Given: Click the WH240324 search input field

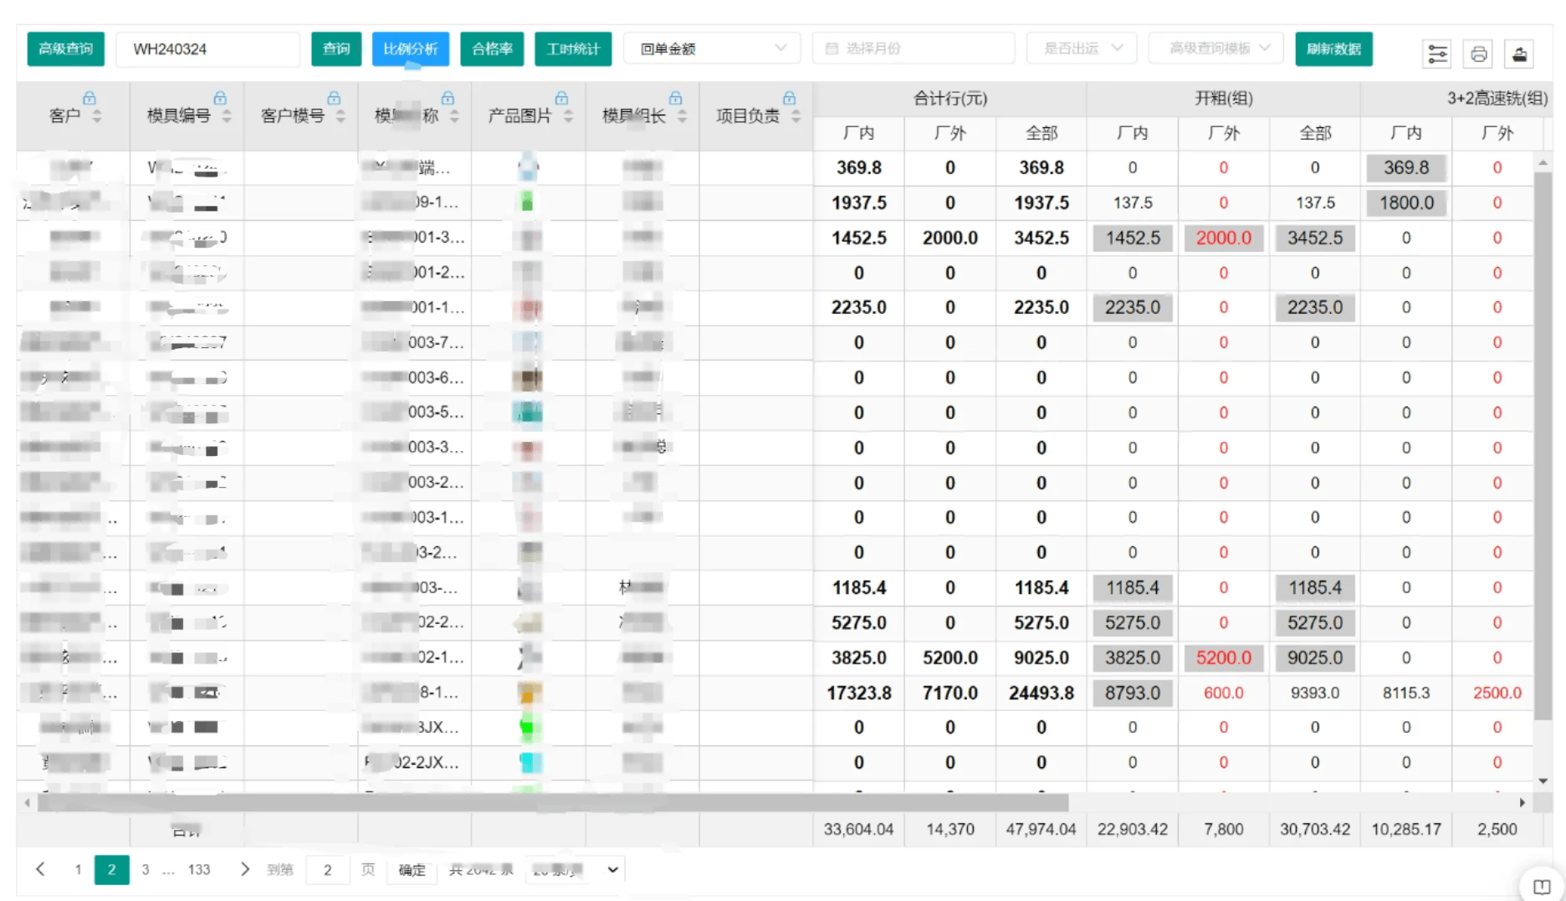Looking at the screenshot, I should [x=207, y=49].
